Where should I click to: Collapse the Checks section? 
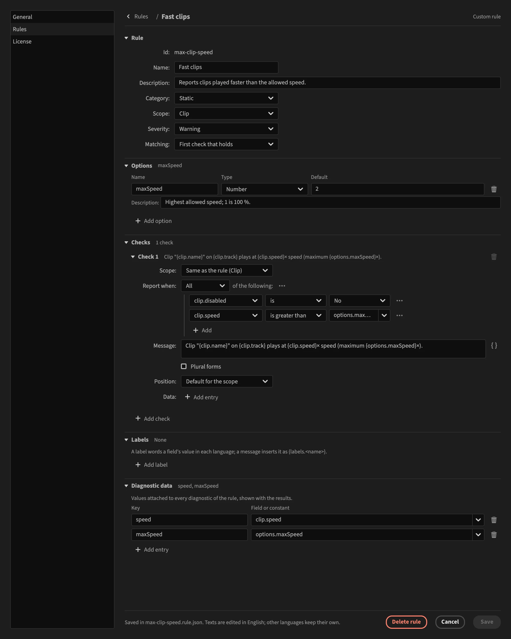point(126,243)
